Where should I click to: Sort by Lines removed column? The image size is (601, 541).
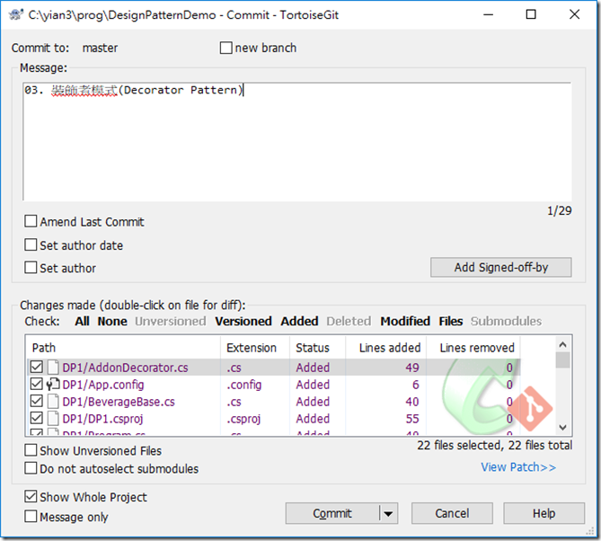point(473,348)
